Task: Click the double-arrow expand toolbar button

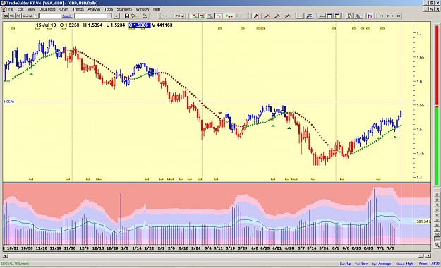Action: pos(6,16)
